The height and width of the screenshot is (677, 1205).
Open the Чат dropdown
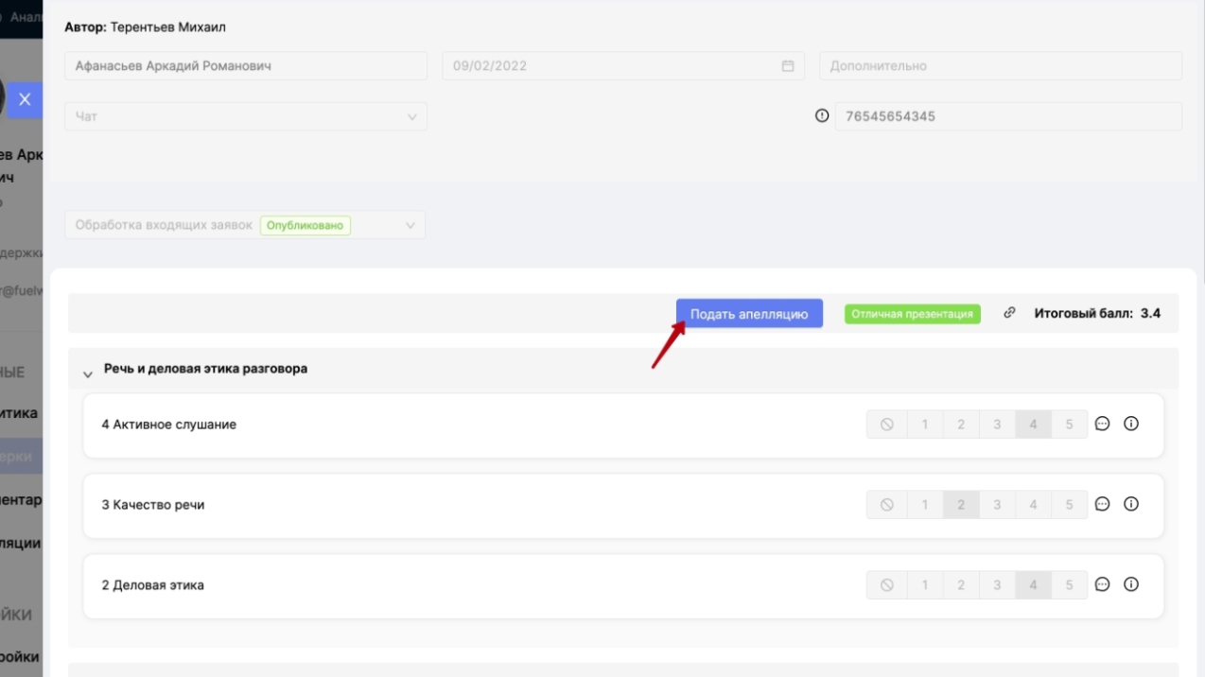click(x=246, y=116)
